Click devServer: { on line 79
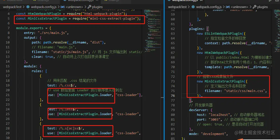 point(201,110)
